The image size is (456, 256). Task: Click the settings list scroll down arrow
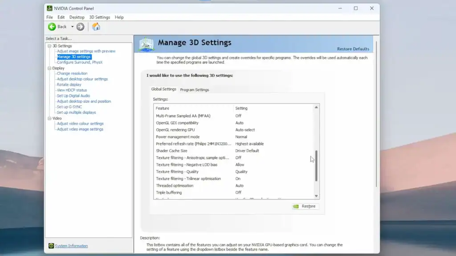[x=316, y=196]
